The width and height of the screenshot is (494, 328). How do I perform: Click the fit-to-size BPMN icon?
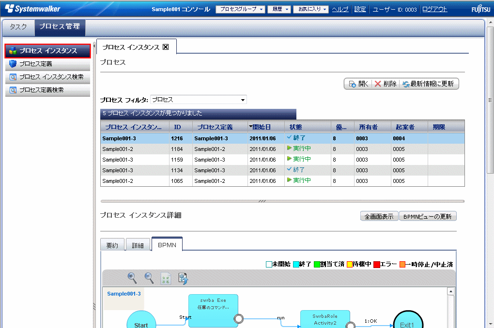coord(166,278)
